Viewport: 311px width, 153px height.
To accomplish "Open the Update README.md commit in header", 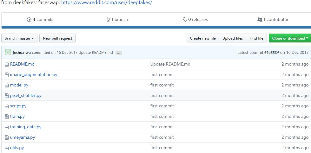I will pos(96,53).
